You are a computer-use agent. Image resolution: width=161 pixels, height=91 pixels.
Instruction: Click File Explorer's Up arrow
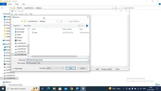[x=11, y=8]
